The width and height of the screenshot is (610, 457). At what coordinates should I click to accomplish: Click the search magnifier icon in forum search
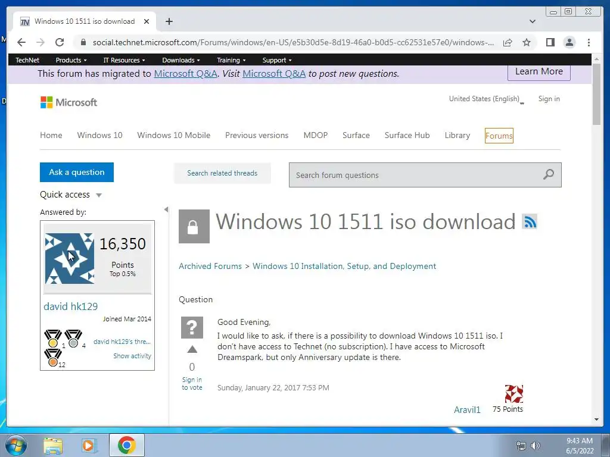[x=549, y=174]
